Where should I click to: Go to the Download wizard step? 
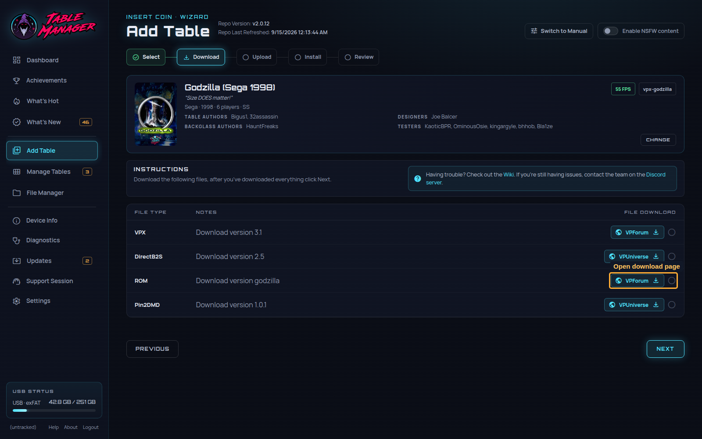pyautogui.click(x=201, y=57)
